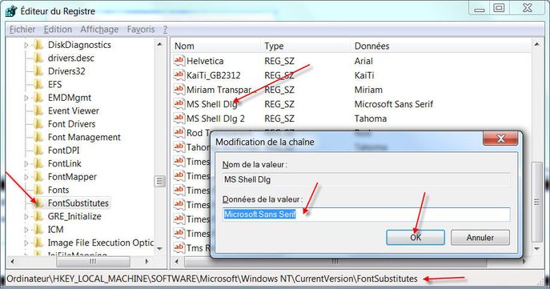Select the Drivers32 folder icon
The image size is (550, 289).
click(x=38, y=71)
